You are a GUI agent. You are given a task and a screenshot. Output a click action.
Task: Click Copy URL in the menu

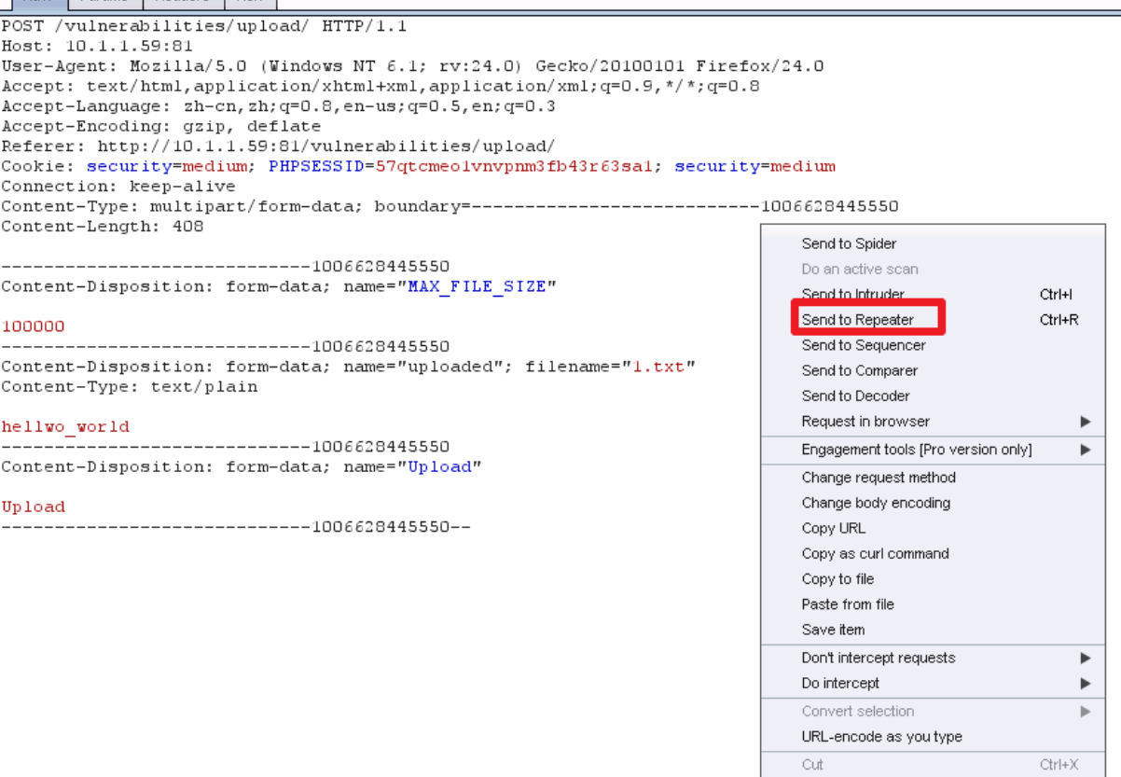[833, 528]
